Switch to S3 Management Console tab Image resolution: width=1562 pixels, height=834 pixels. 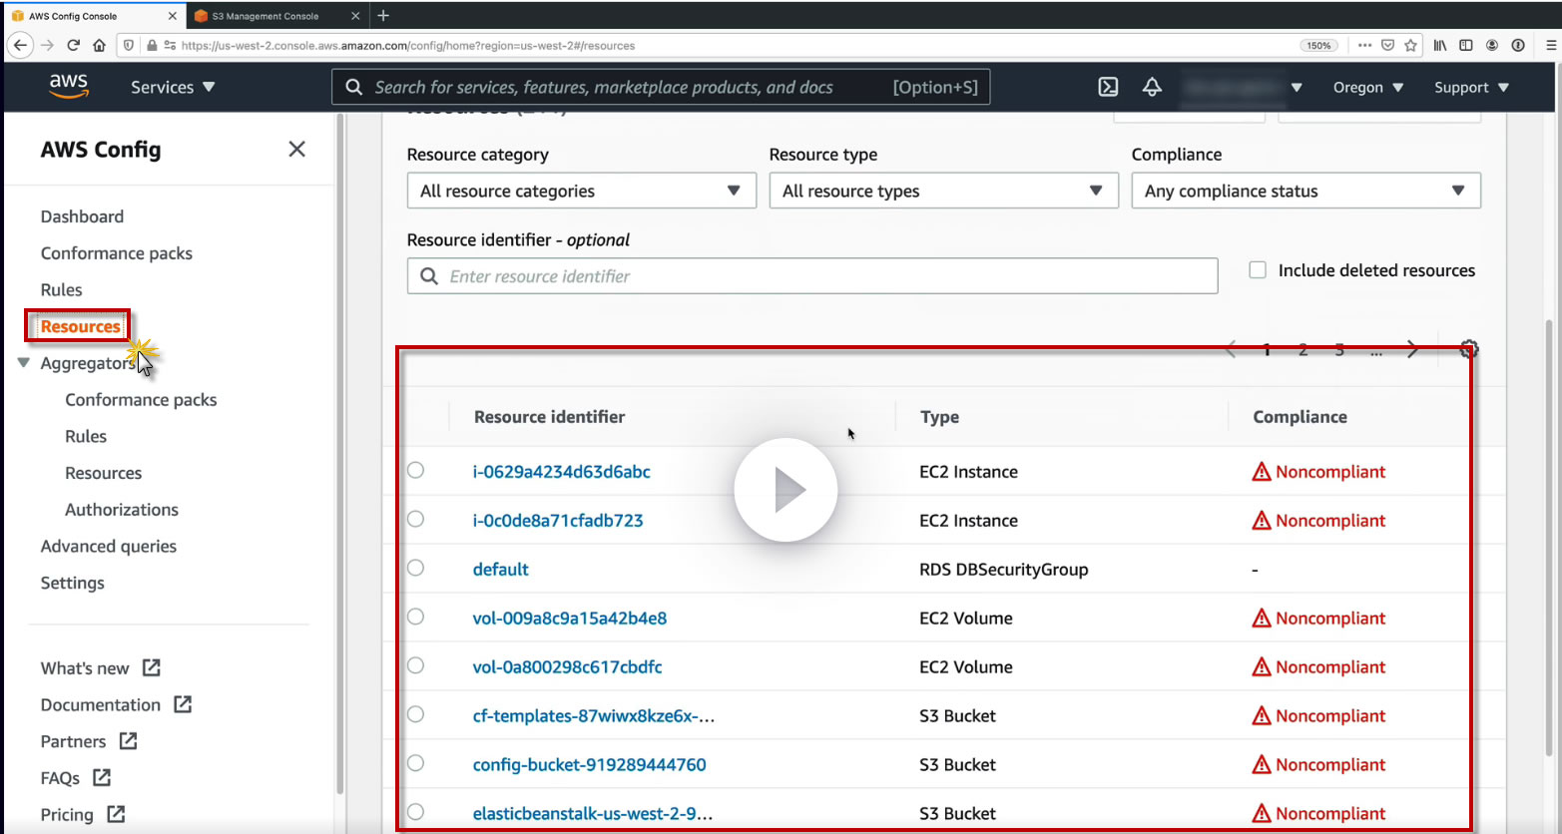[265, 16]
